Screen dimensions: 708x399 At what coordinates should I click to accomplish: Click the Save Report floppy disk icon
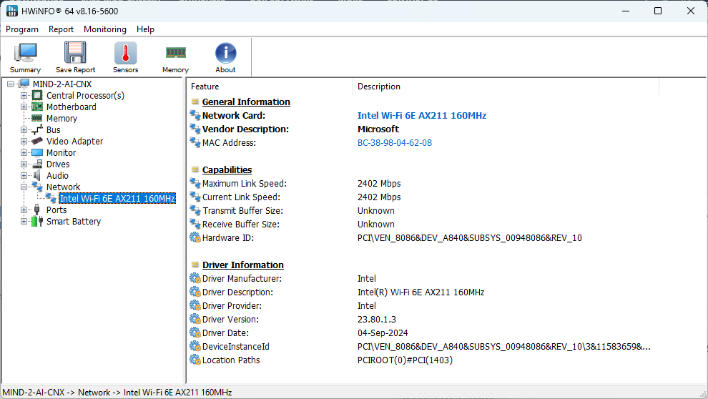pos(75,53)
